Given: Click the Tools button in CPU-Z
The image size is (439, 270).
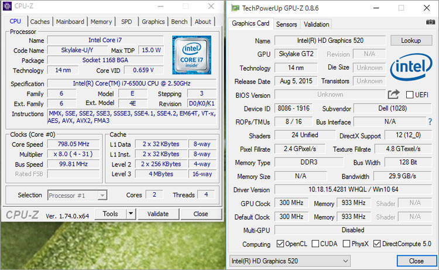Looking at the screenshot, I should coord(110,214).
